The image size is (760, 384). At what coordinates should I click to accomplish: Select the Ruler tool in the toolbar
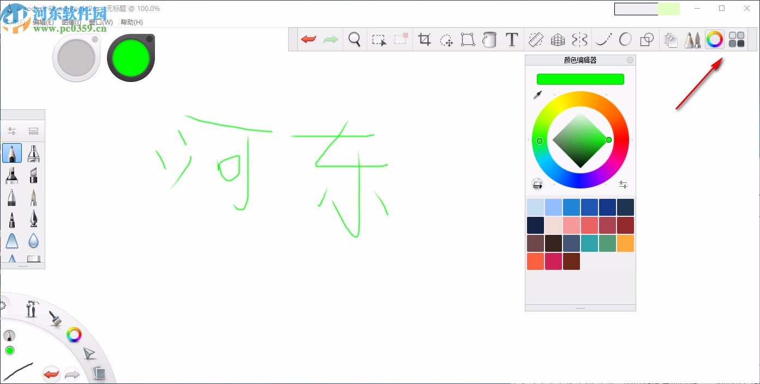coord(536,39)
